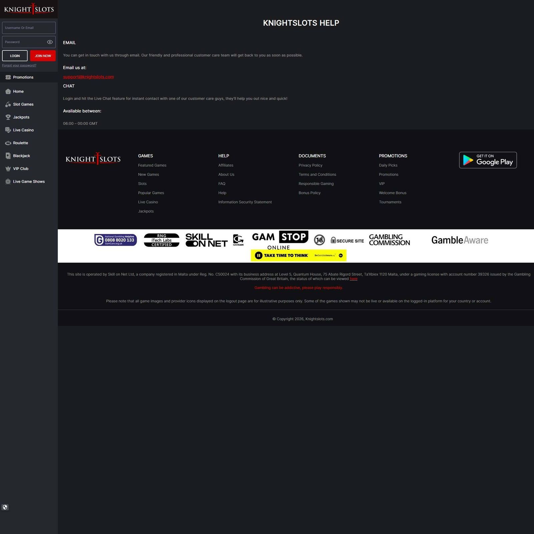The height and width of the screenshot is (534, 534).
Task: Click the shield icon at sidebar bottom
Action: click(5, 507)
